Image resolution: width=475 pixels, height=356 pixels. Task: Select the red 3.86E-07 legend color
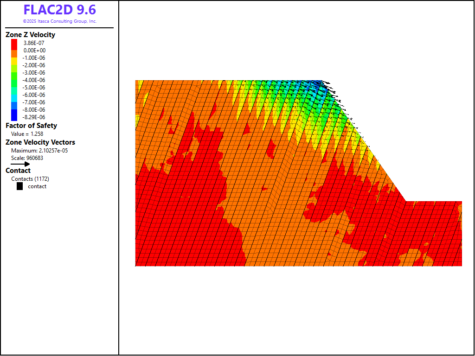coord(14,43)
